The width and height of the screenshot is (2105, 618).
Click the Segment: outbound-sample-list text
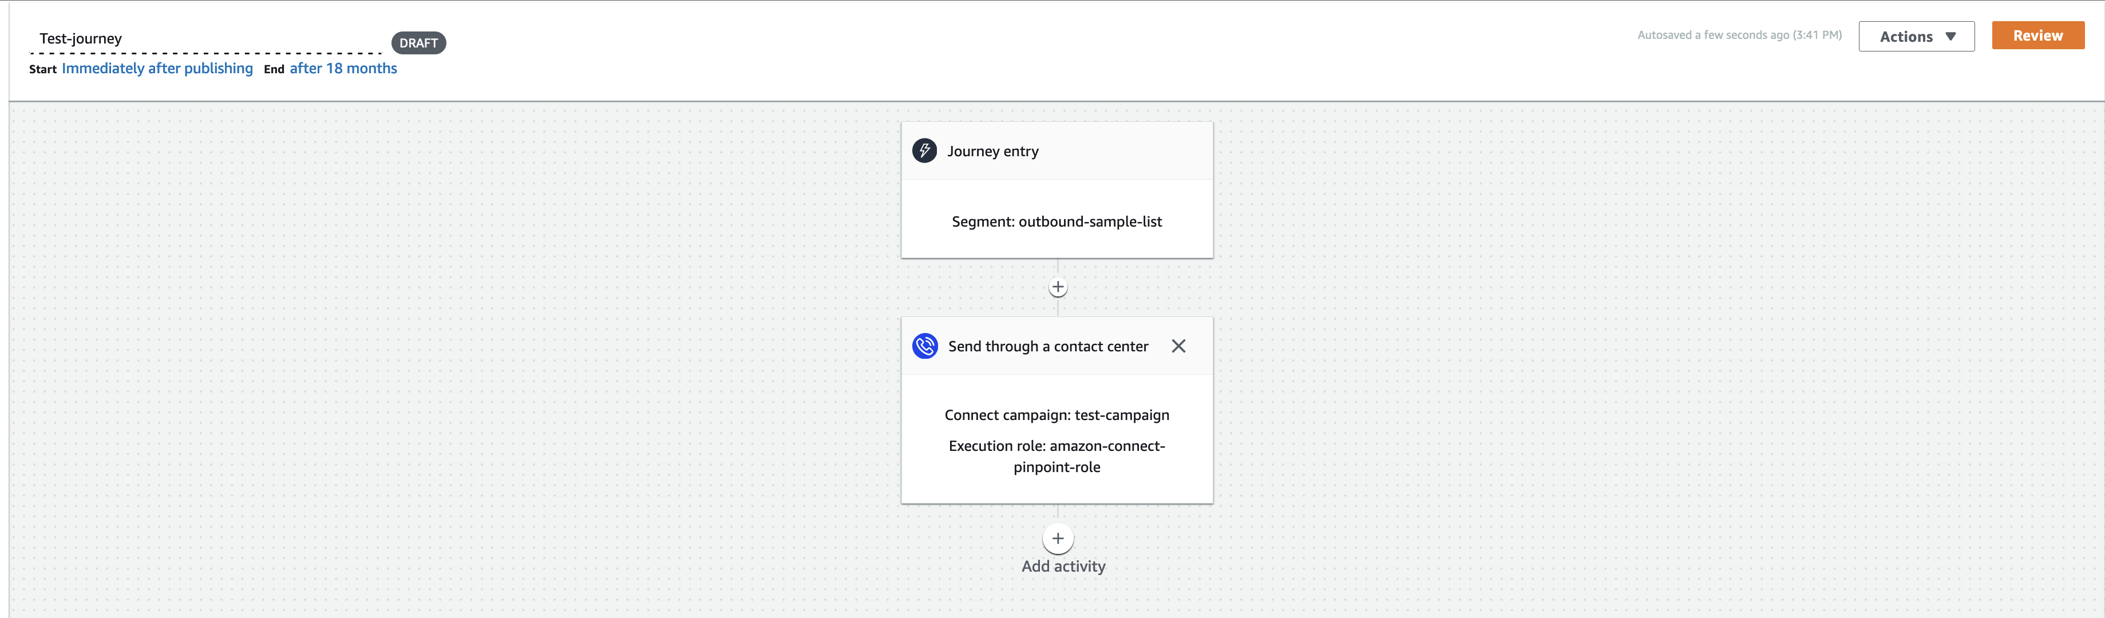coord(1057,221)
